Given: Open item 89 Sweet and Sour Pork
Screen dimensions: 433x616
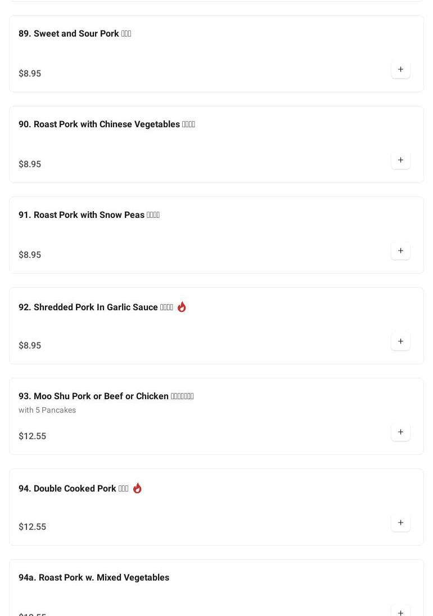Looking at the screenshot, I should [75, 34].
